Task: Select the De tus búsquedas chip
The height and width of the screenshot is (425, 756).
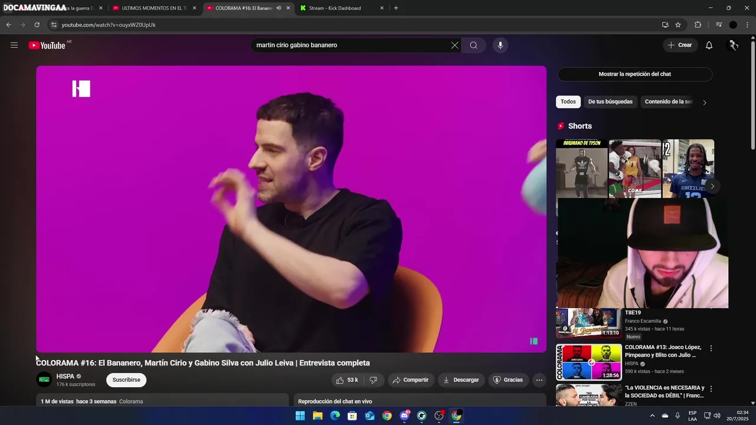Action: pos(610,102)
